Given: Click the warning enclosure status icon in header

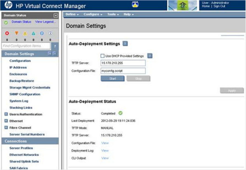Looking at the screenshot, I should 135,4.
